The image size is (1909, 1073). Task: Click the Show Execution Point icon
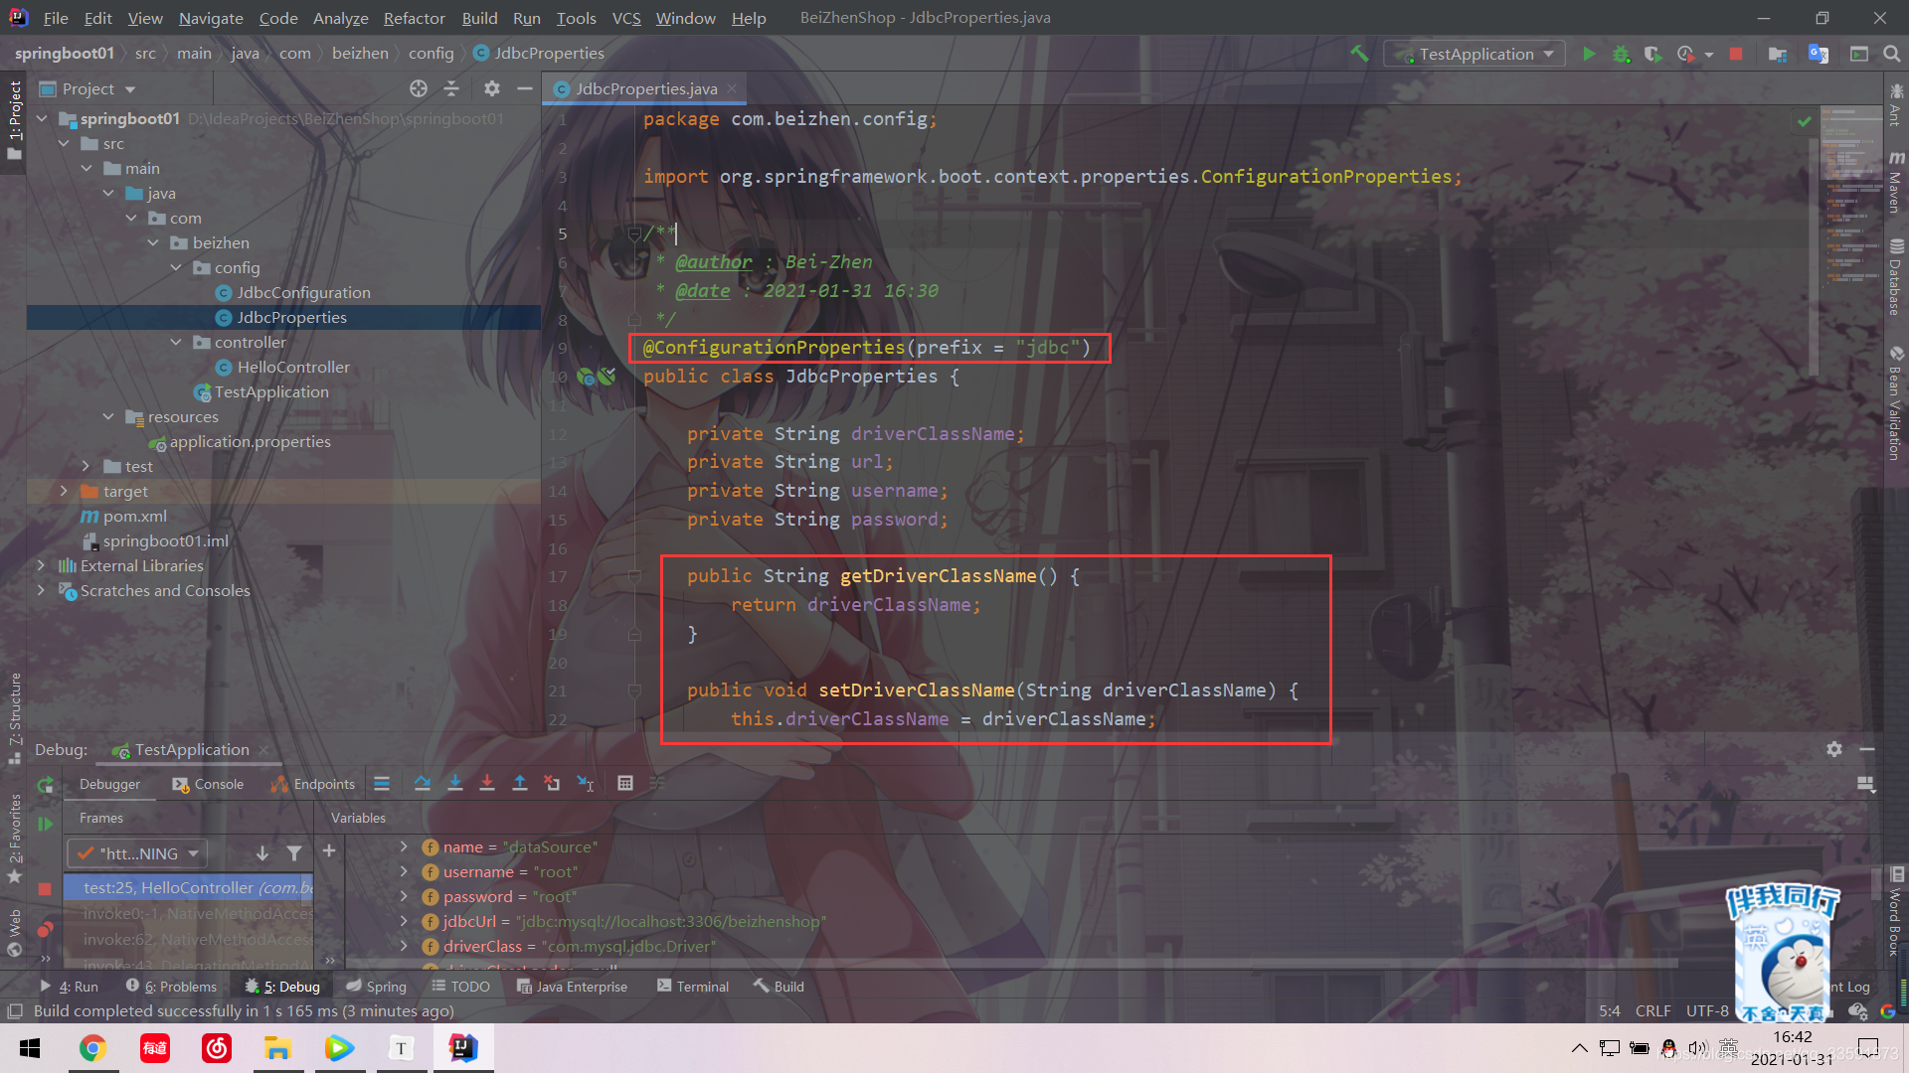click(x=382, y=784)
